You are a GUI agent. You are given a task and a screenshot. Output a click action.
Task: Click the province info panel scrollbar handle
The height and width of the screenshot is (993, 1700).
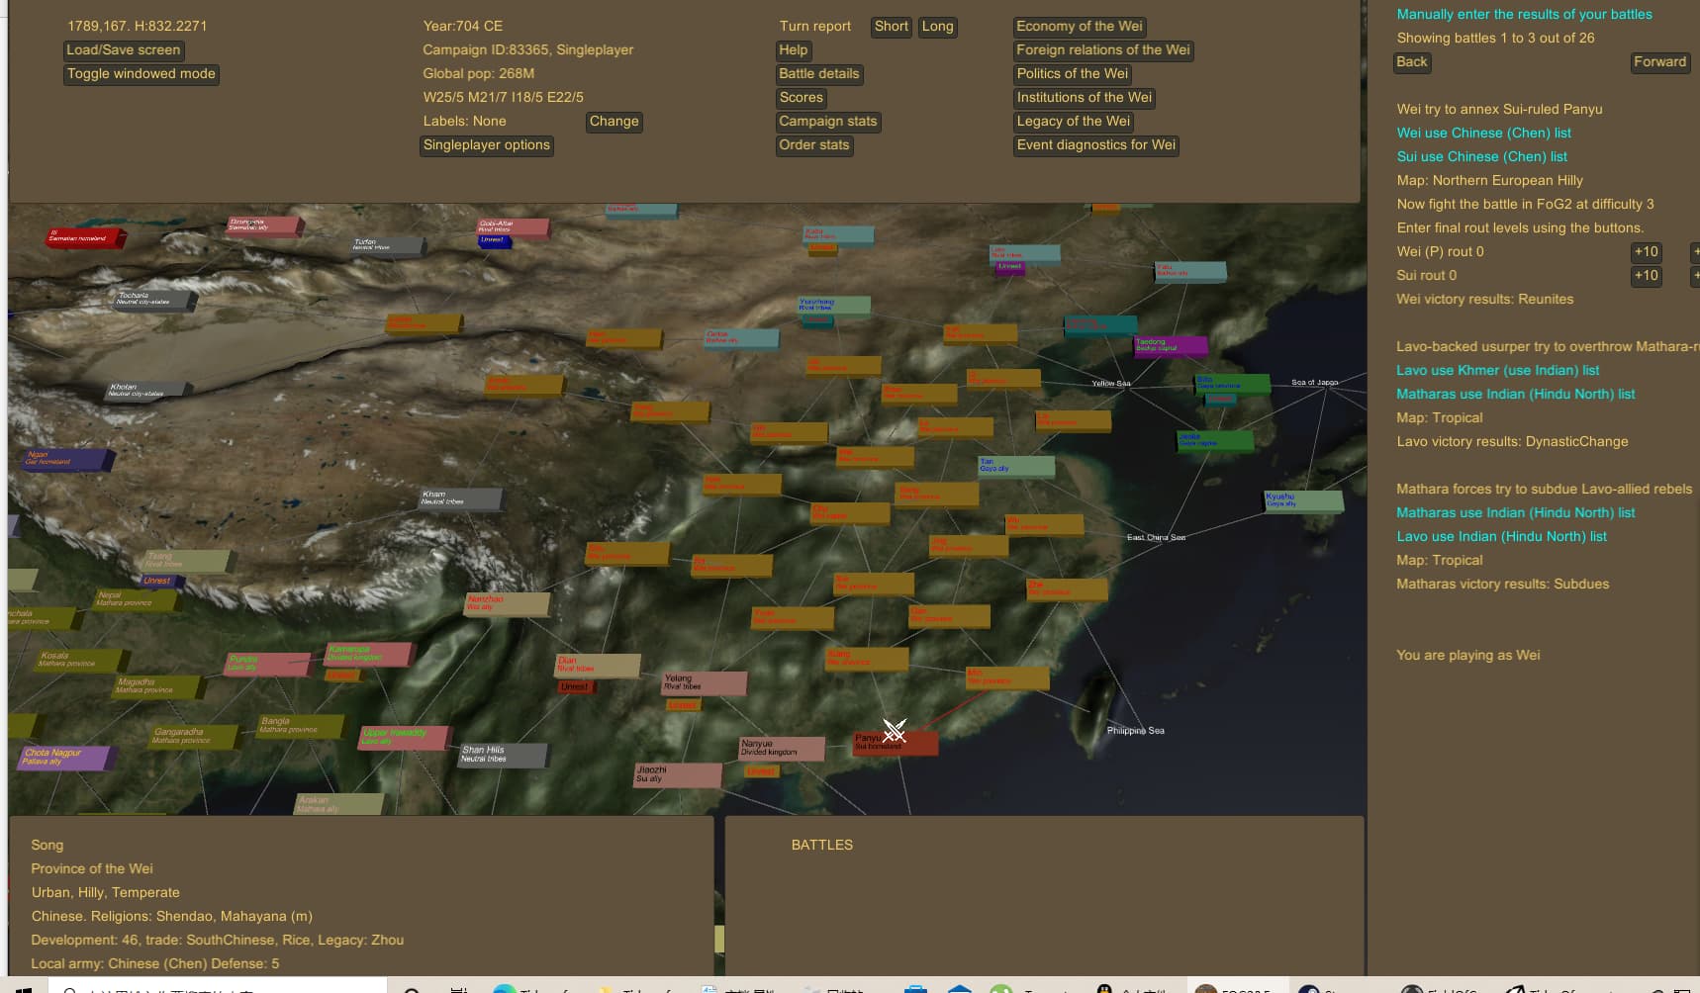point(719,939)
